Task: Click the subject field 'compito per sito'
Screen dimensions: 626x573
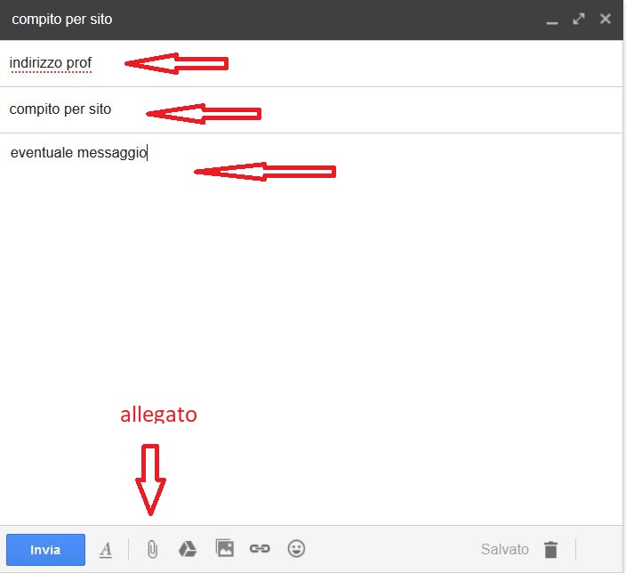Action: click(x=311, y=109)
